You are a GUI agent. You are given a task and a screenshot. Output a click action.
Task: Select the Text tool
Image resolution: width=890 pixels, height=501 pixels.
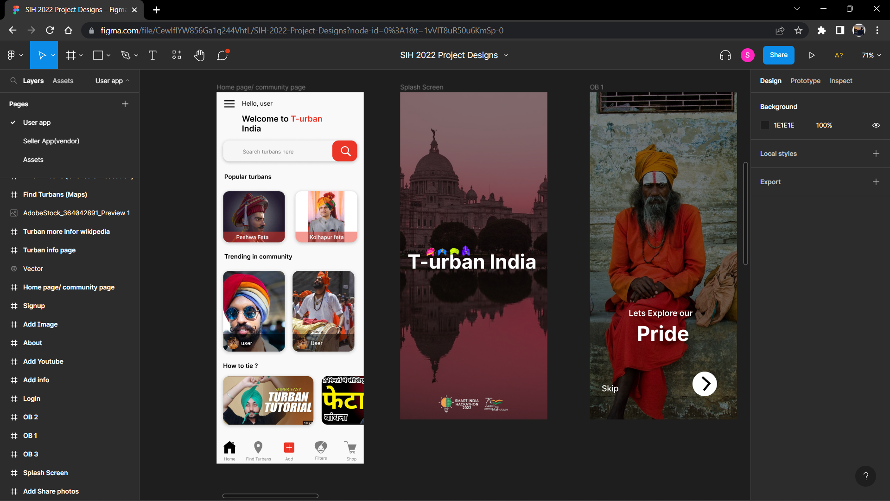coord(153,55)
